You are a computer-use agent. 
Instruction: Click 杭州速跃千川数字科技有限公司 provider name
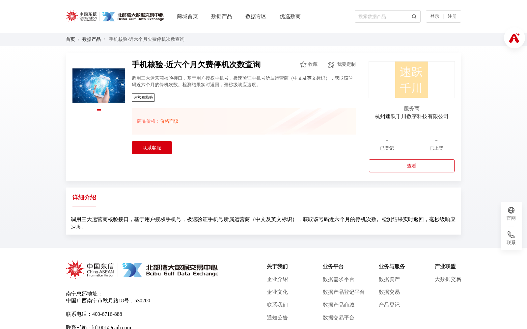(412, 116)
